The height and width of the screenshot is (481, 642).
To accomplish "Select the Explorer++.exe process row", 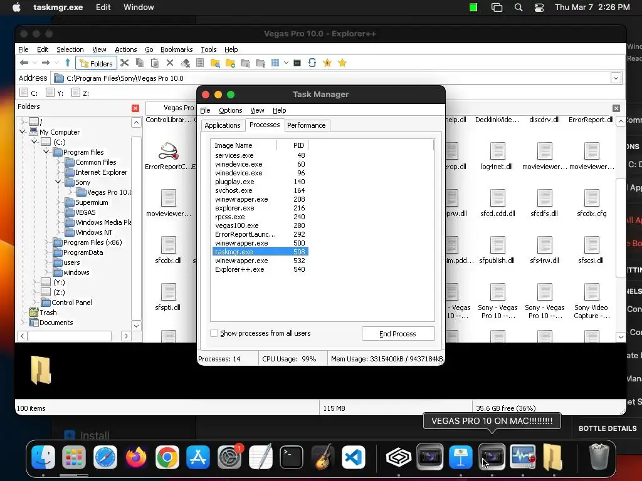I will coord(260,269).
